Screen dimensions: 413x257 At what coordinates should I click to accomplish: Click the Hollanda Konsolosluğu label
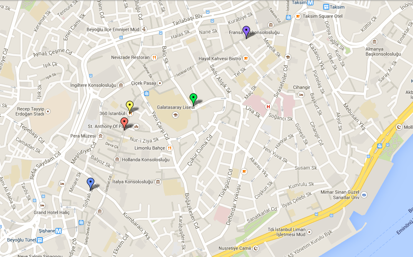coord(146,160)
